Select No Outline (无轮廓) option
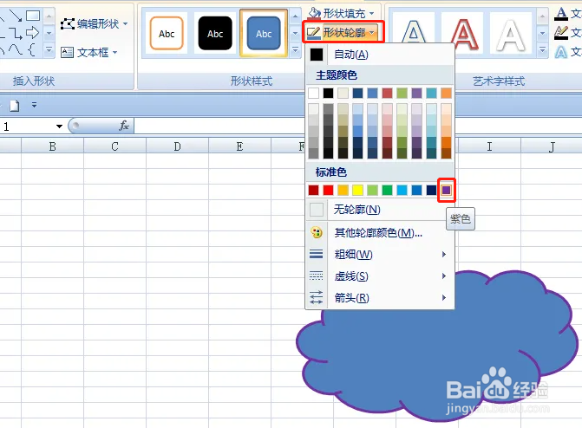 [380, 210]
